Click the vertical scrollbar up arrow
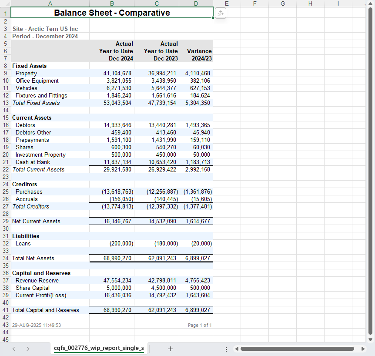 (370, 4)
